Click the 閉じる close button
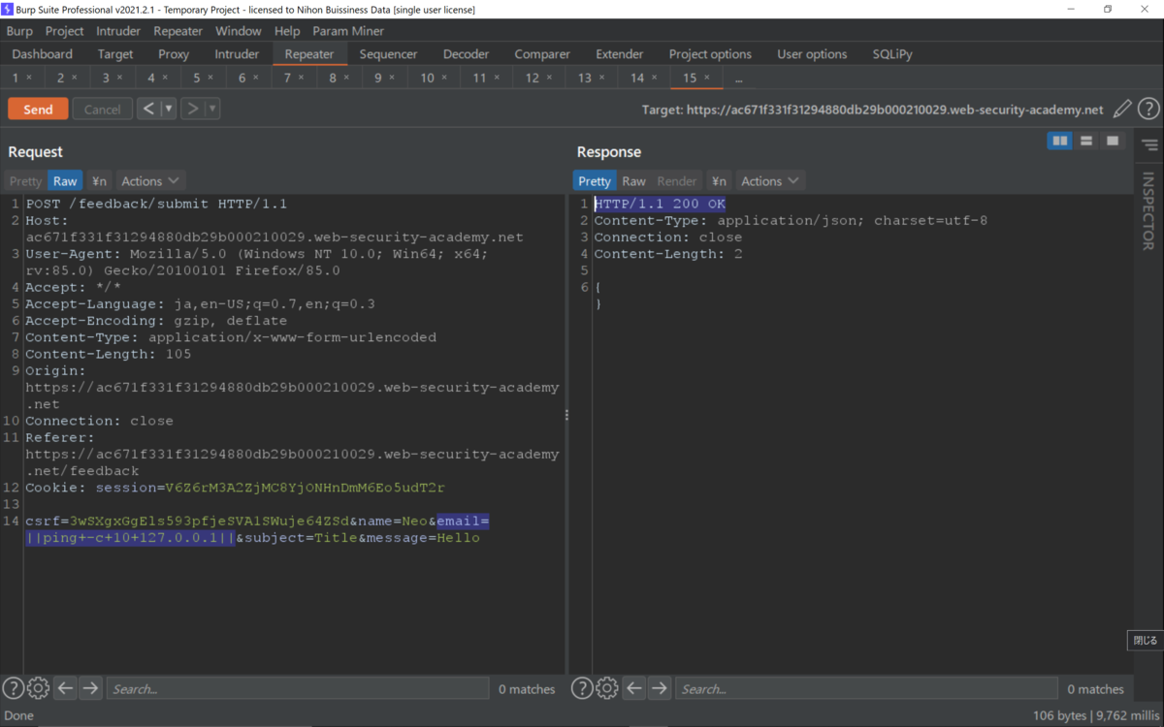Image resolution: width=1164 pixels, height=727 pixels. pyautogui.click(x=1145, y=640)
